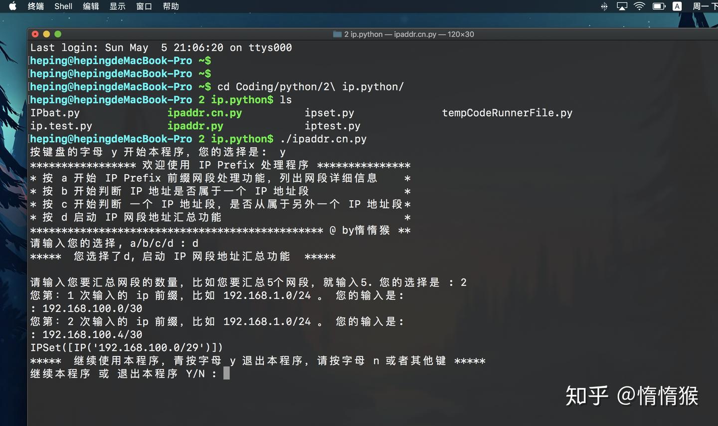This screenshot has height=426, width=718.
Task: Click the green full-screen button
Action: click(57, 34)
